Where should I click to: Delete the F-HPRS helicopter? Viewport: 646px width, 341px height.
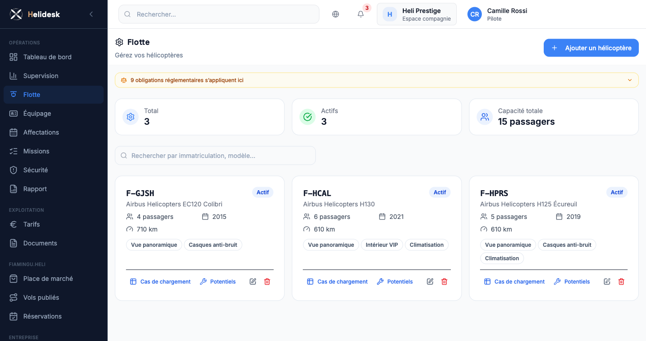tap(621, 282)
